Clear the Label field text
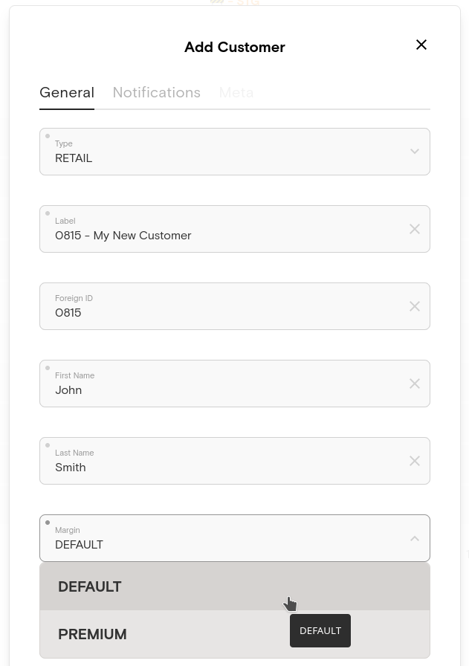The width and height of the screenshot is (469, 666). (415, 229)
